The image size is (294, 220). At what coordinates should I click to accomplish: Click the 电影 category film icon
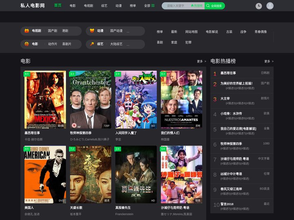coord(27,44)
